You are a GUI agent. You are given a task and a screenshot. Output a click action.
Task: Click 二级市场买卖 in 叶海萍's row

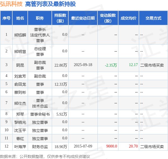coord(152,147)
